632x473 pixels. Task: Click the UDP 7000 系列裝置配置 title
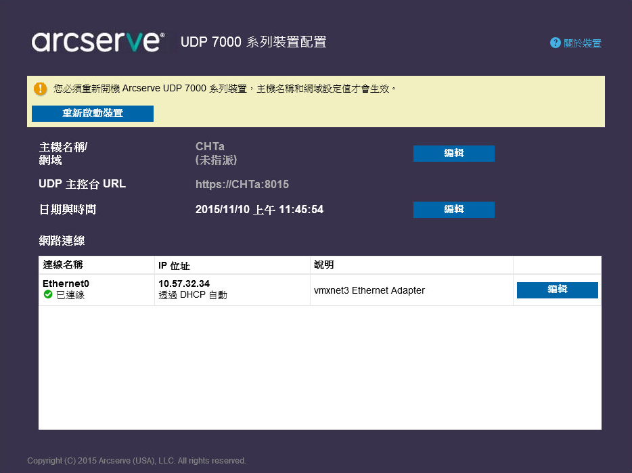(253, 42)
